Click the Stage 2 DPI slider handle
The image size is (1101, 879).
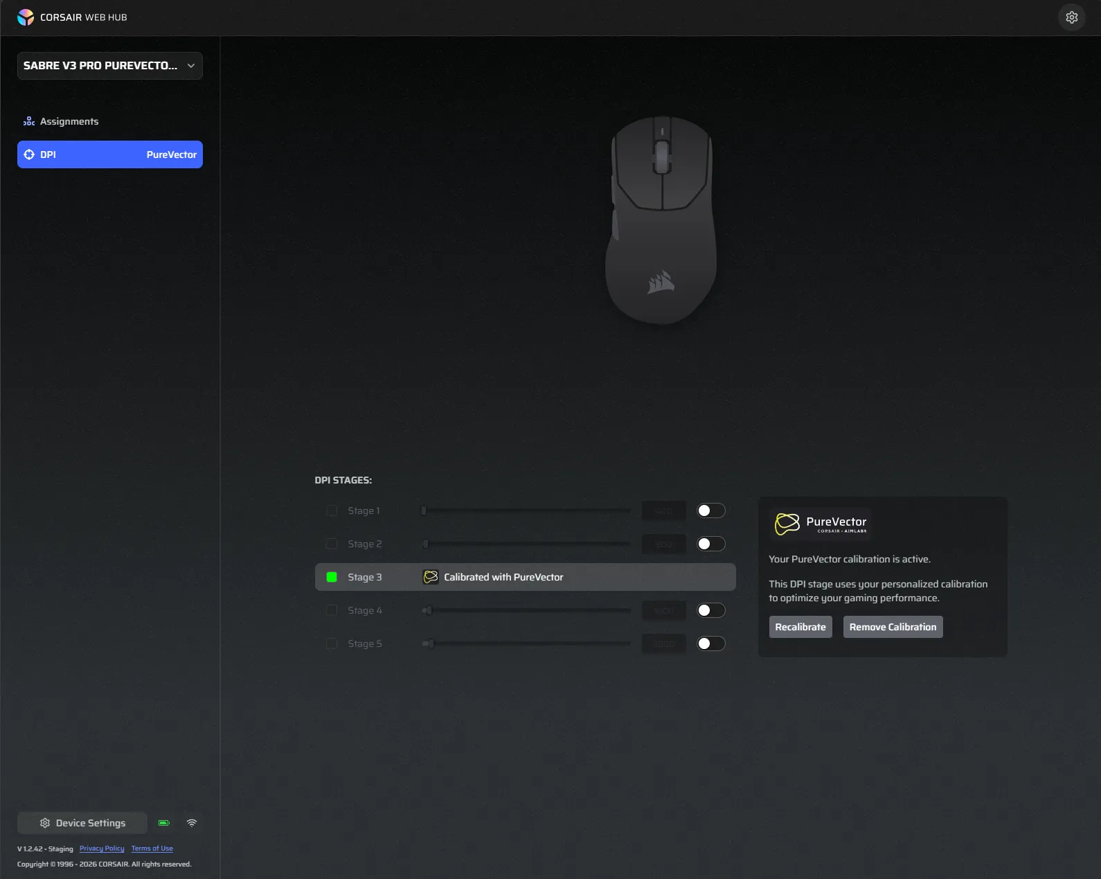(x=425, y=544)
